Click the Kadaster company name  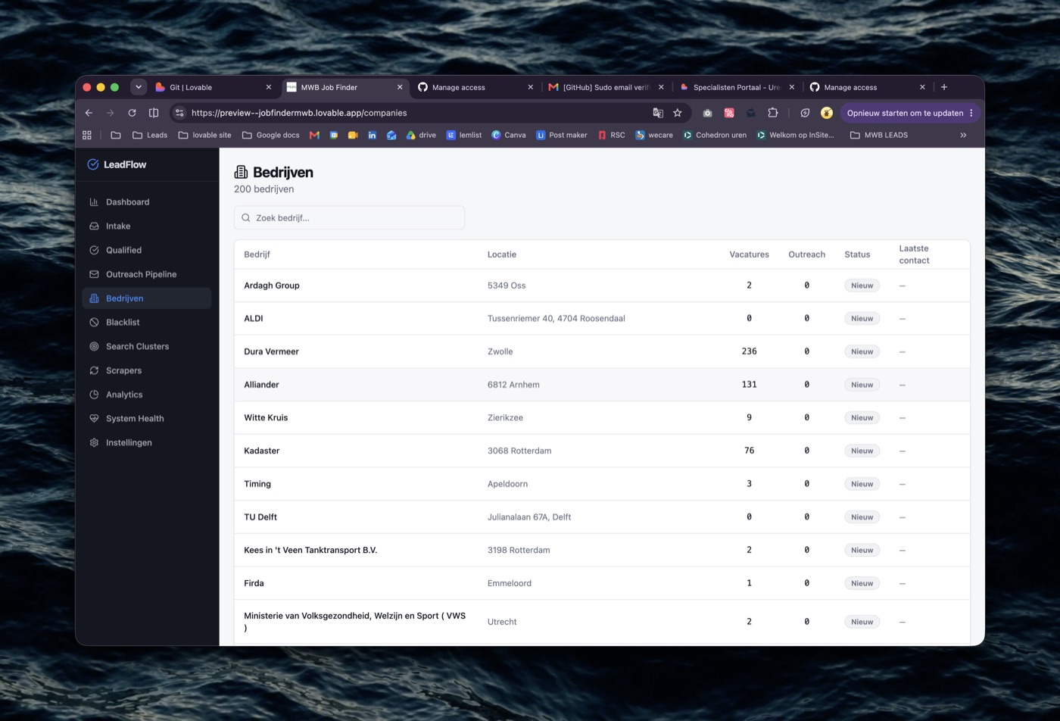[262, 451]
